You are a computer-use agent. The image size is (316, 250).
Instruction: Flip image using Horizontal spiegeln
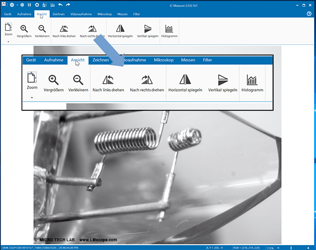pyautogui.click(x=120, y=29)
